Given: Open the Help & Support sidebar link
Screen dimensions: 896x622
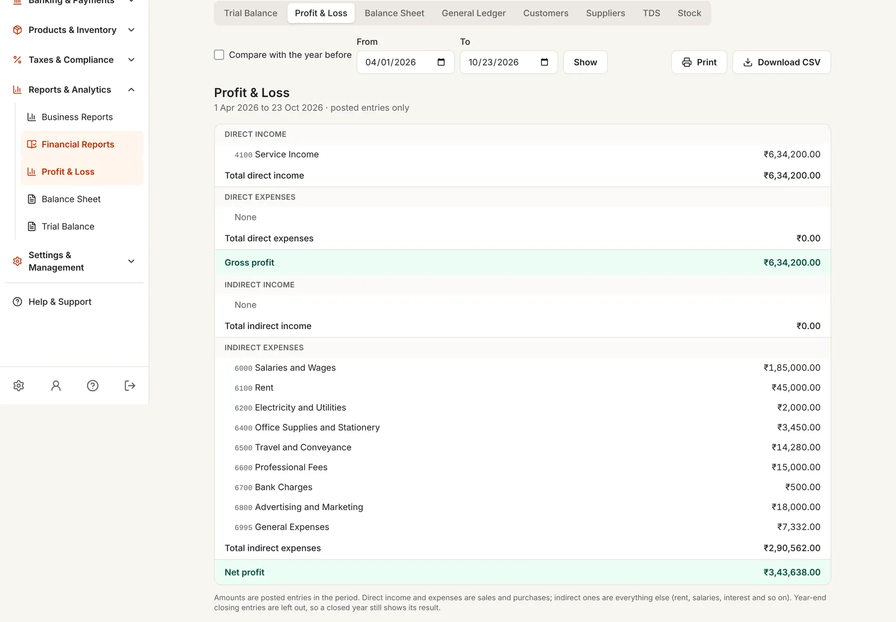Looking at the screenshot, I should coord(74,302).
